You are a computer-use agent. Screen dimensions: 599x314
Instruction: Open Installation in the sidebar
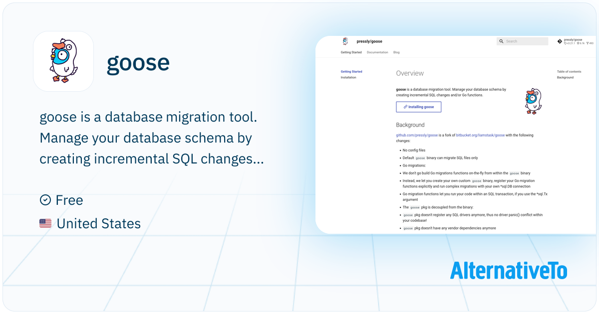pyautogui.click(x=348, y=78)
